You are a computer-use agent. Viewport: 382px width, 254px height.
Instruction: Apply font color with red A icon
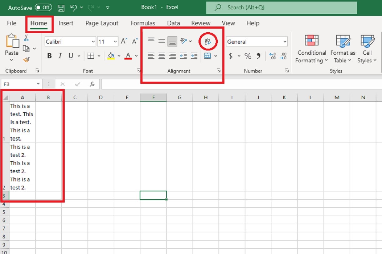[x=128, y=56]
